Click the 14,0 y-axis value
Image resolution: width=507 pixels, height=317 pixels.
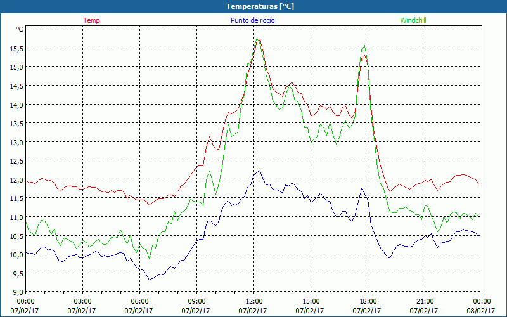click(17, 105)
